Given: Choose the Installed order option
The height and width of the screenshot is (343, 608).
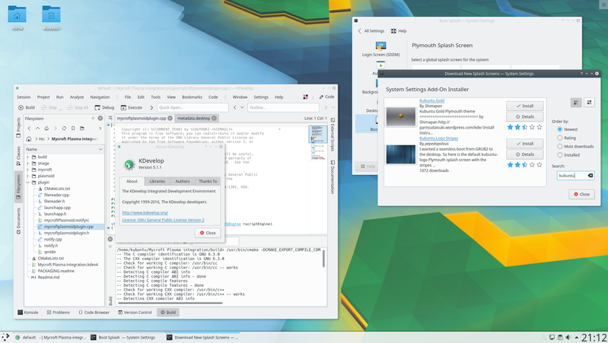Looking at the screenshot, I should click(x=561, y=154).
